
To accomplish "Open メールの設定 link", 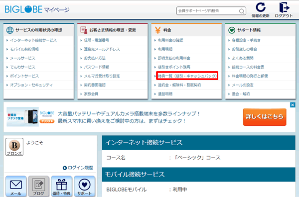I will (243, 85).
